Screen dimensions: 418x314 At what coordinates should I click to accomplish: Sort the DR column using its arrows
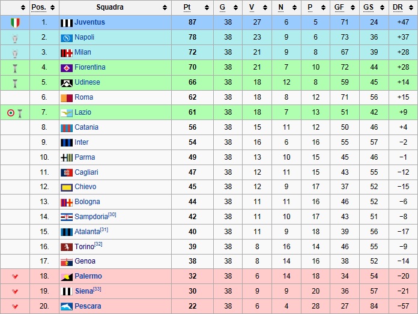click(x=411, y=8)
